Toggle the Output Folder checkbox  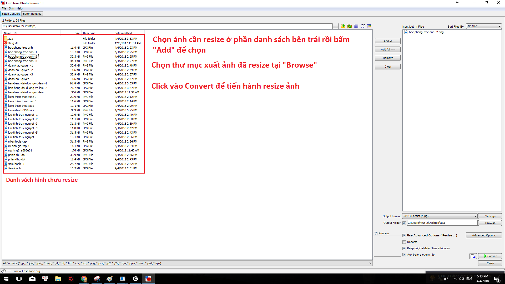coord(404,223)
